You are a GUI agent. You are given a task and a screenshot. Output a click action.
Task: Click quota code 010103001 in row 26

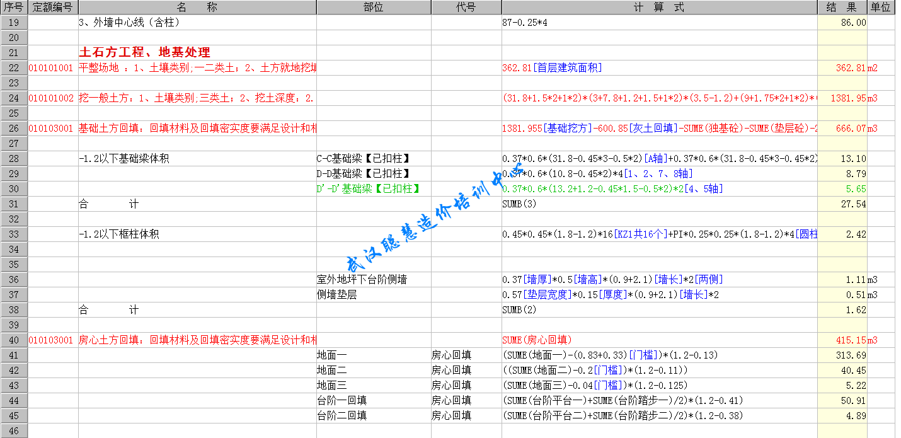53,129
